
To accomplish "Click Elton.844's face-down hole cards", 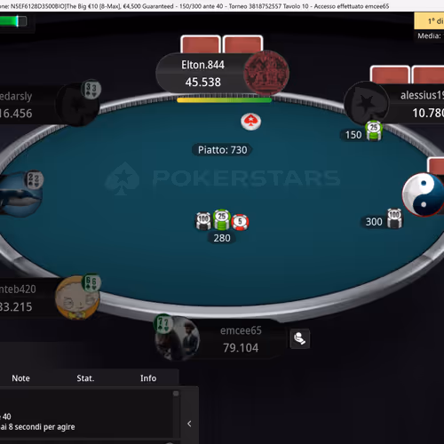I will [x=222, y=44].
